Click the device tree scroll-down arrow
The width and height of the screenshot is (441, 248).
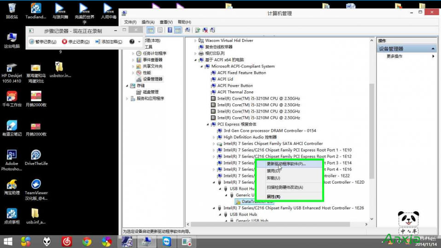coord(371,219)
